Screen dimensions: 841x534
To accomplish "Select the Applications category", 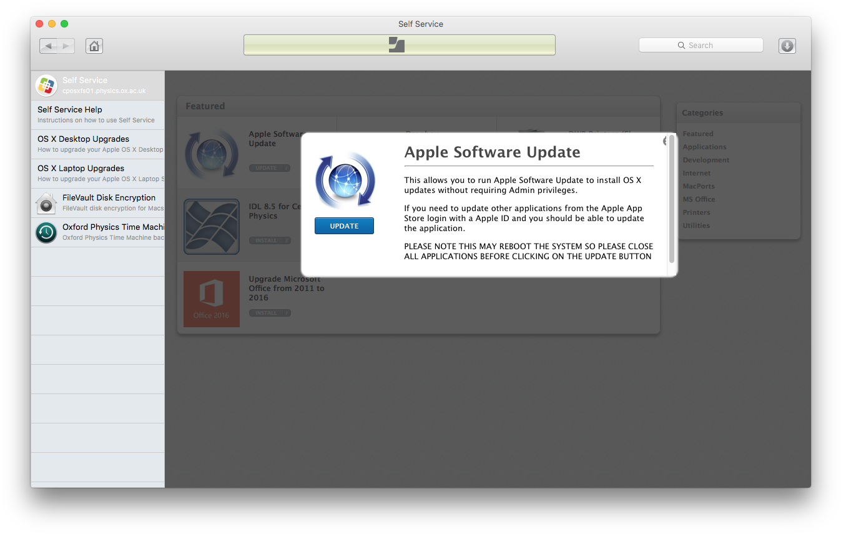I will (704, 147).
